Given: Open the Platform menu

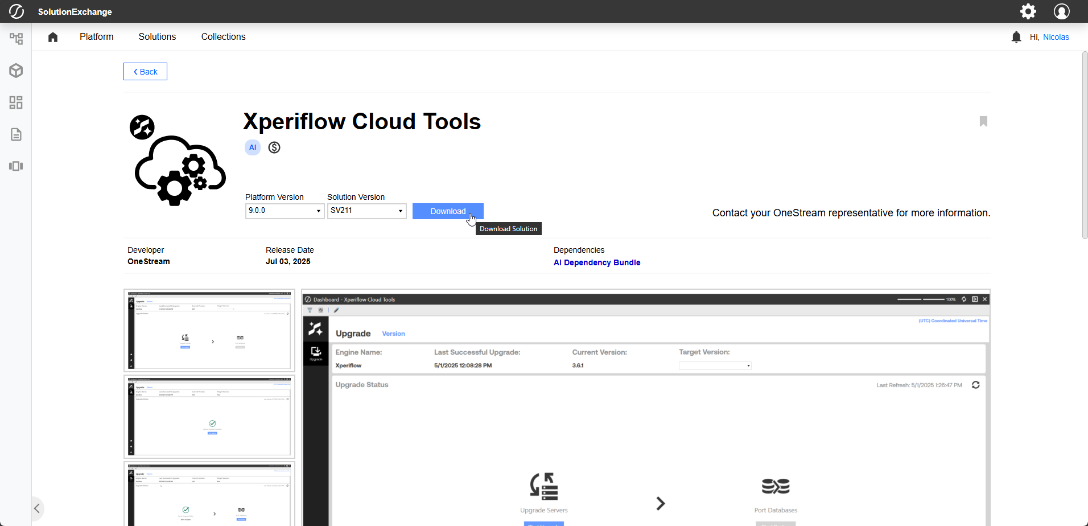Looking at the screenshot, I should [x=96, y=37].
